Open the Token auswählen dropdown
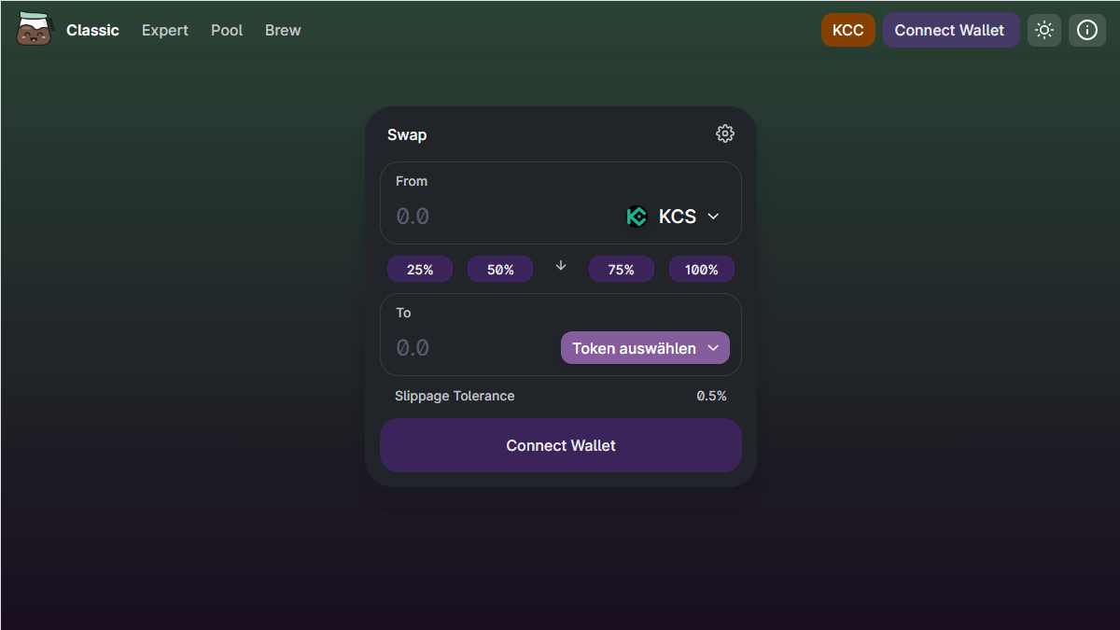The height and width of the screenshot is (630, 1120). (645, 348)
